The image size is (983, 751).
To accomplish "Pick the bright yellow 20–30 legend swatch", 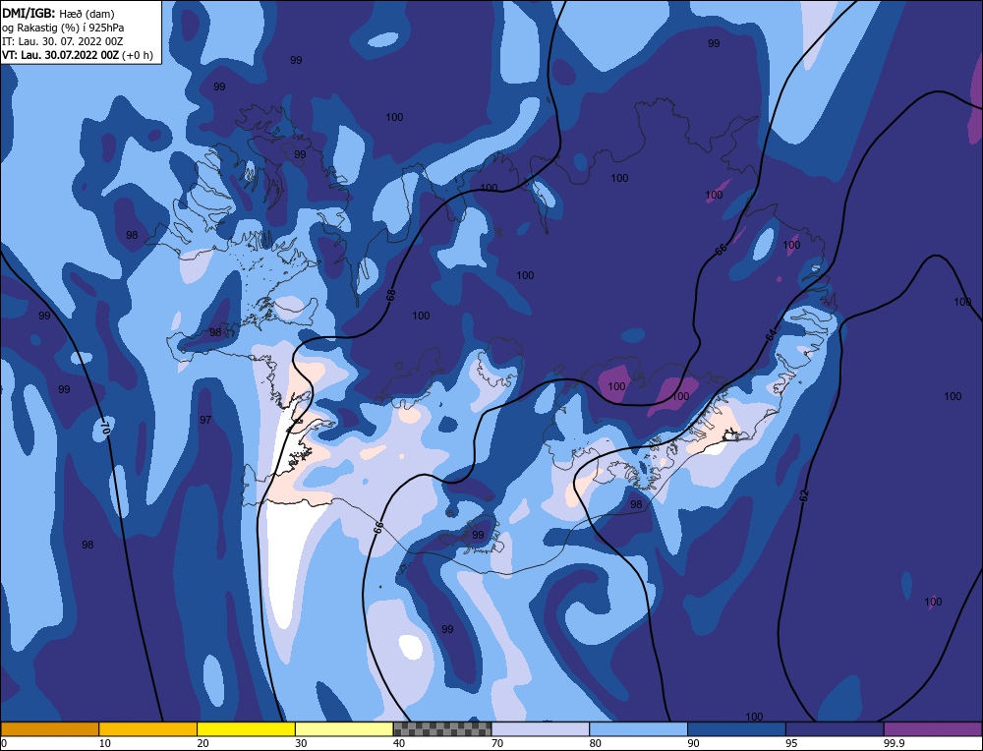I will [246, 728].
